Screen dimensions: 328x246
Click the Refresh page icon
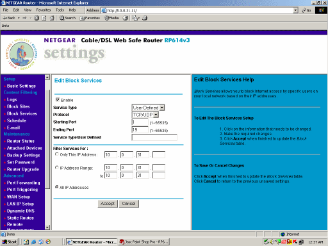click(x=44, y=18)
